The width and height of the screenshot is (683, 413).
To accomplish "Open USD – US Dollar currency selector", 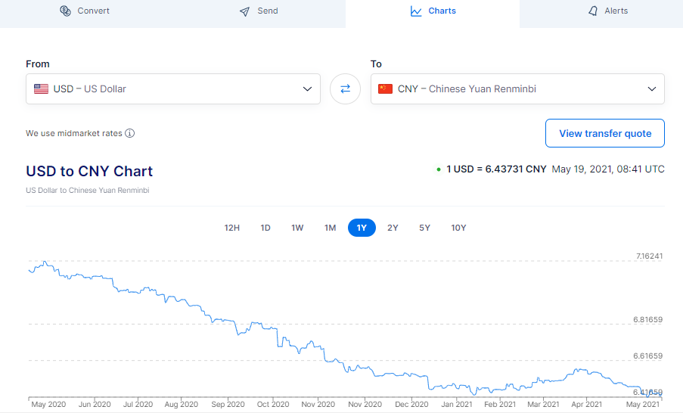I will 173,88.
